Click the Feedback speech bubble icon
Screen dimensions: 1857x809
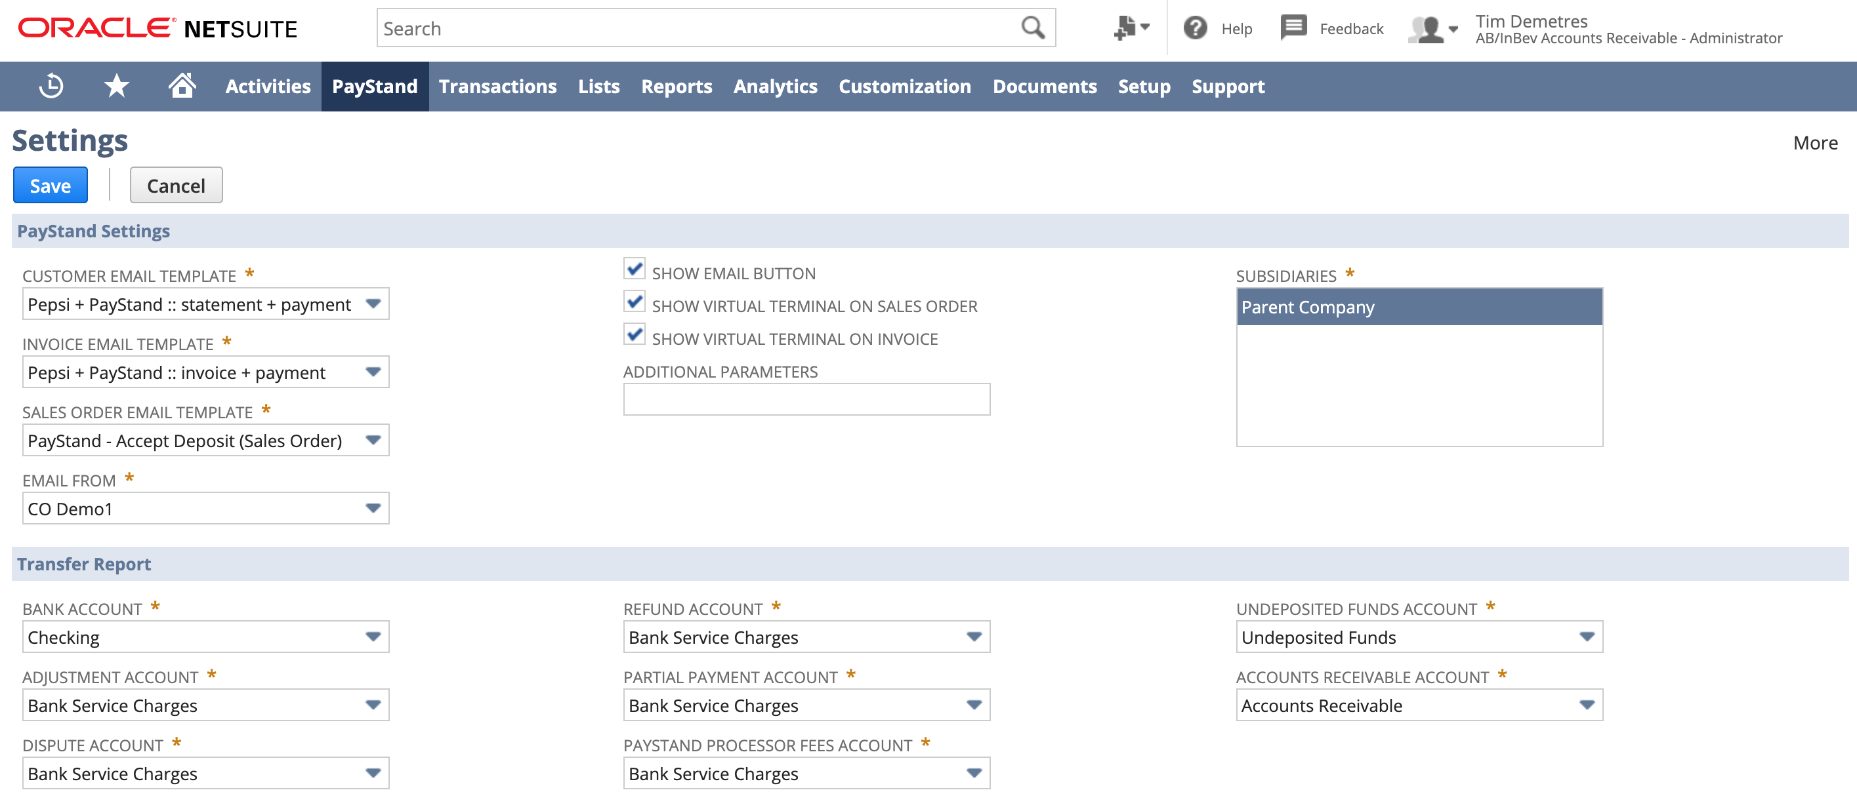click(1293, 28)
